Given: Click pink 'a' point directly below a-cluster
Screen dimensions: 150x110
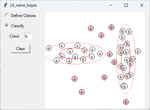Looking at the screenshot, I should click(74, 79).
